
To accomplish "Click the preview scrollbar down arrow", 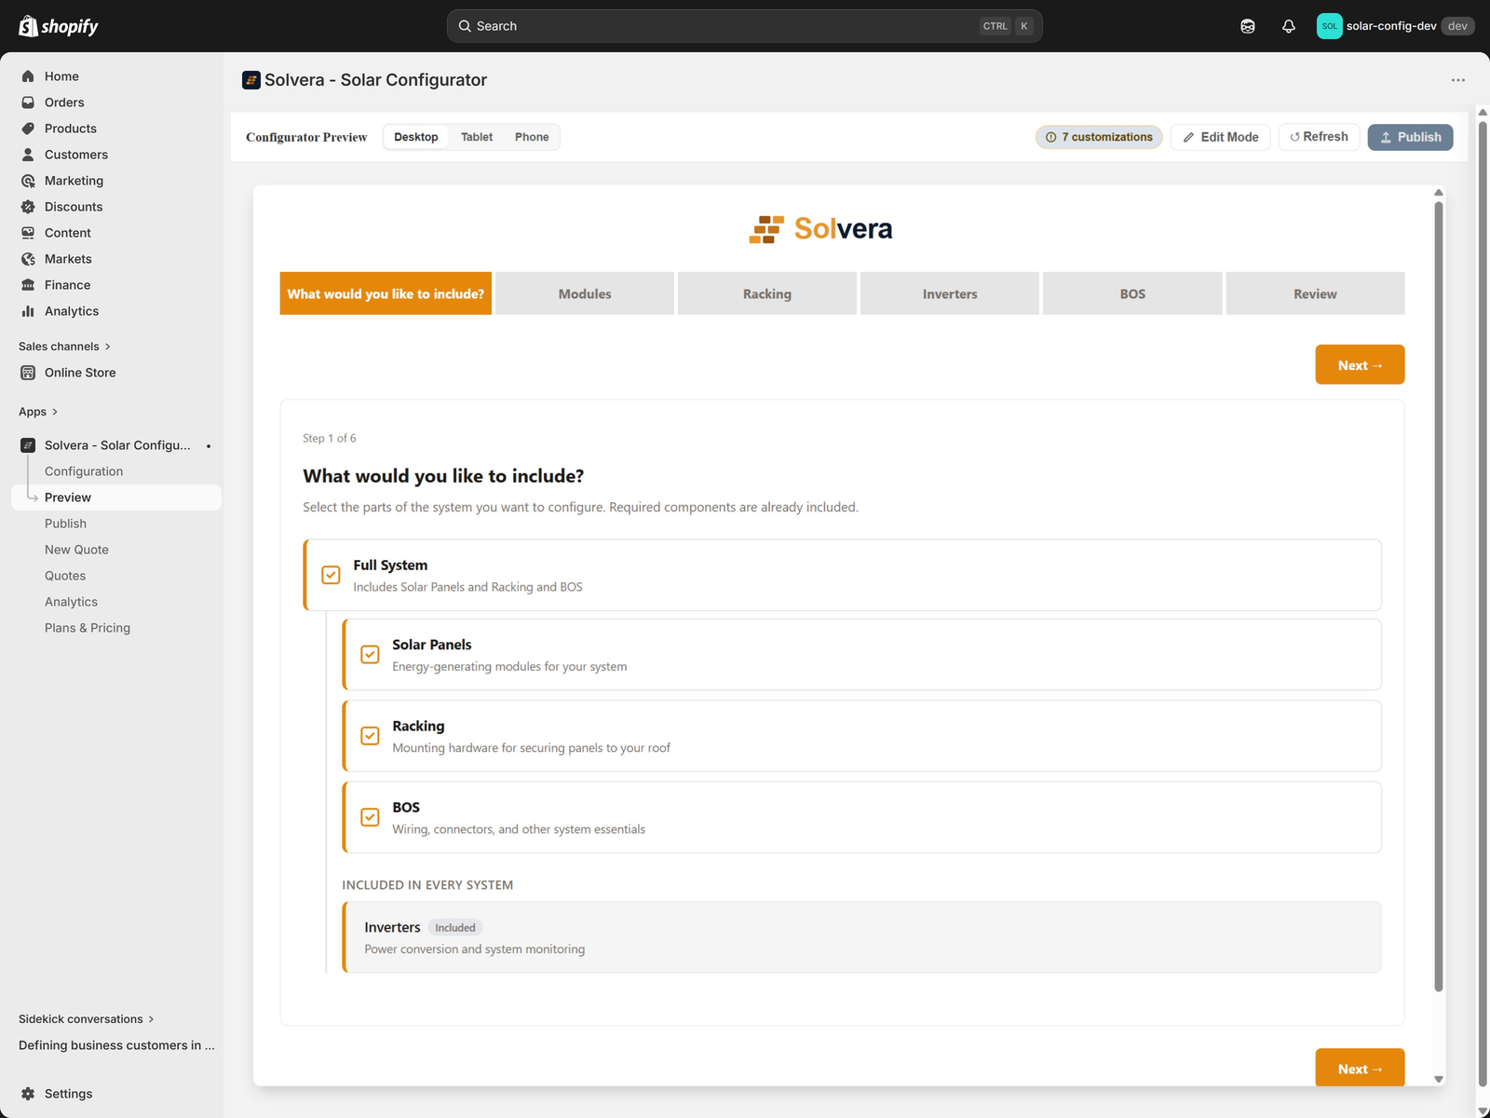I will click(x=1439, y=1079).
